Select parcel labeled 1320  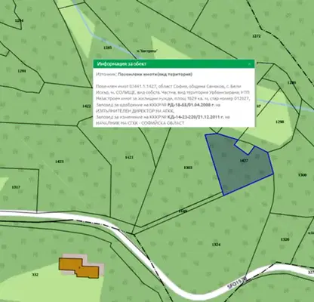(285, 239)
